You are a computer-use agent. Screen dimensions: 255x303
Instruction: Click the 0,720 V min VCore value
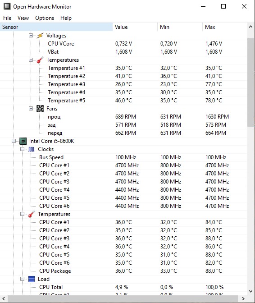pos(168,44)
